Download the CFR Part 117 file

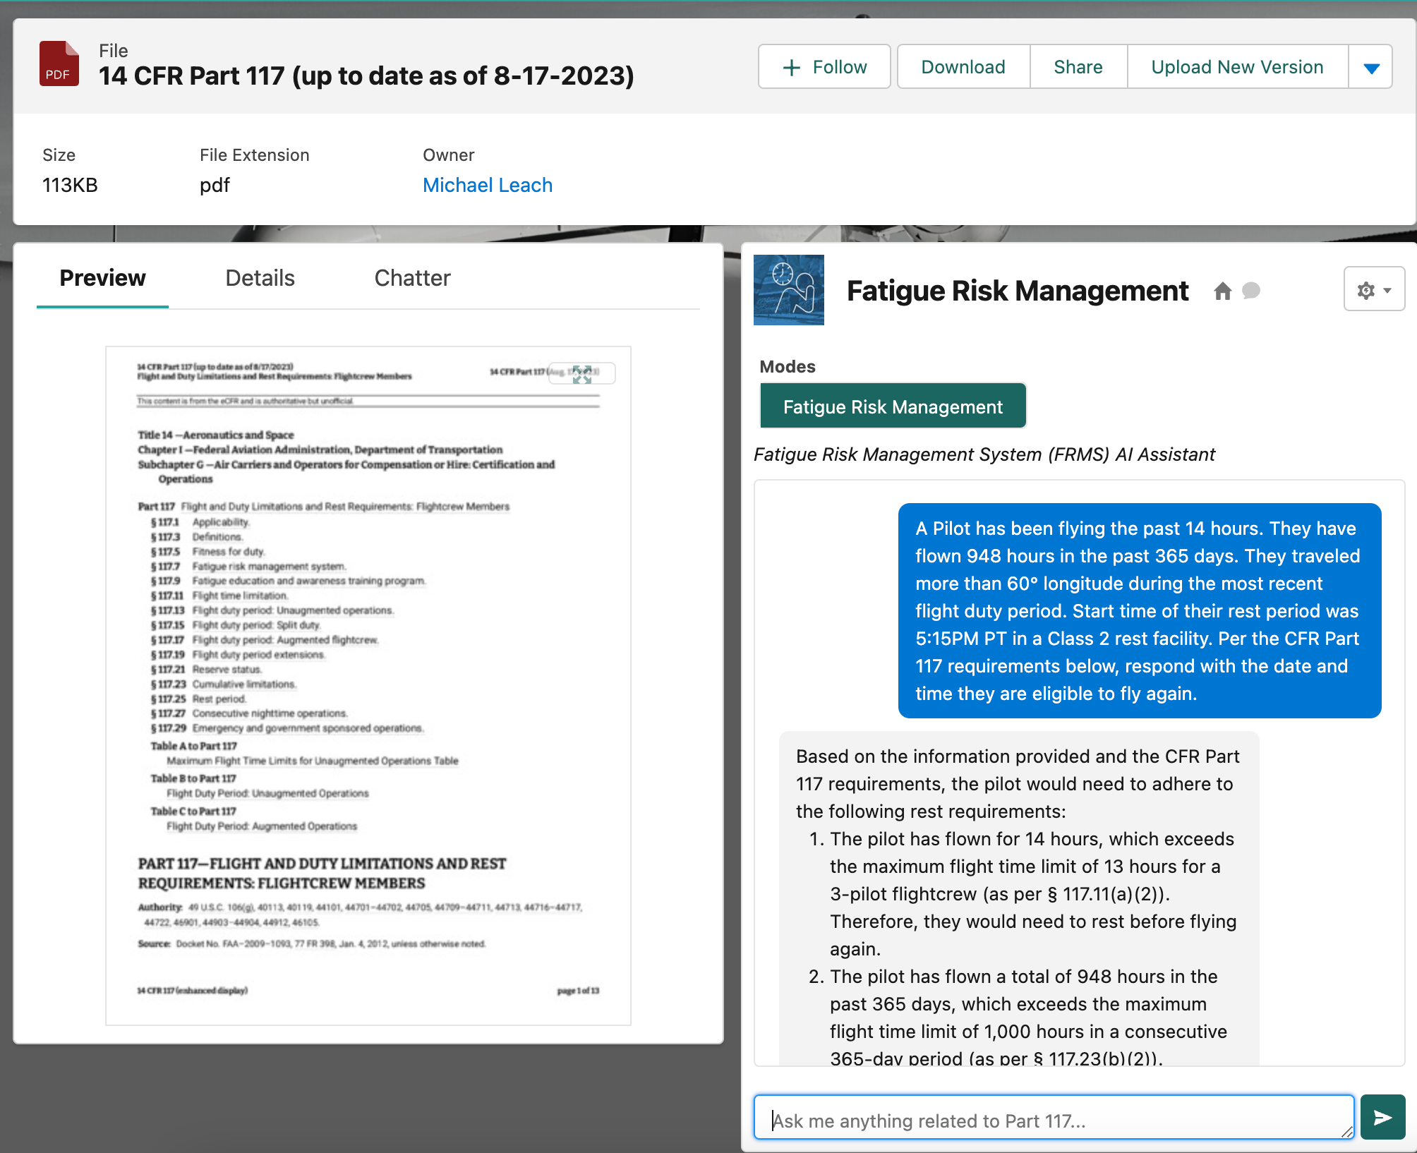[x=963, y=67]
